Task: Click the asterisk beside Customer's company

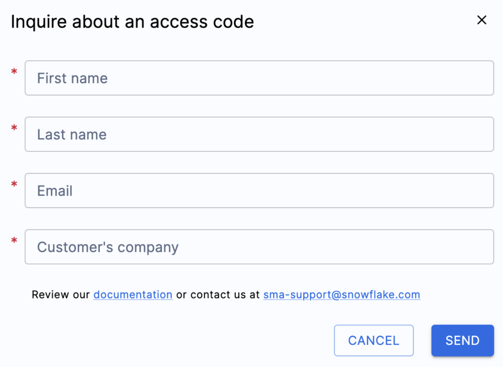Action: pyautogui.click(x=14, y=241)
